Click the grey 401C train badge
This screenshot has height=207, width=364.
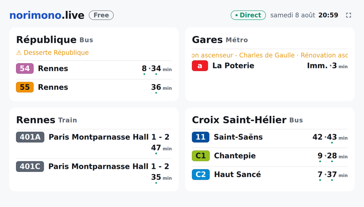30,167
